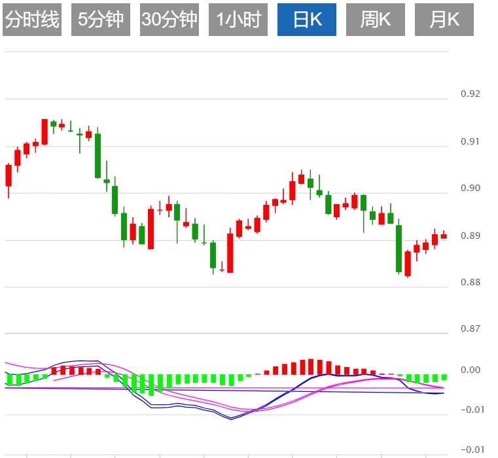This screenshot has height=458, width=498.
Task: Click the 0.92 price axis label
Action: [x=470, y=94]
